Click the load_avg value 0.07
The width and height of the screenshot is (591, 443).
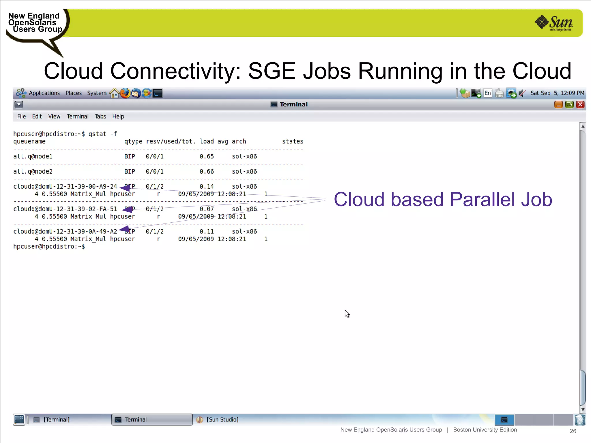click(207, 209)
